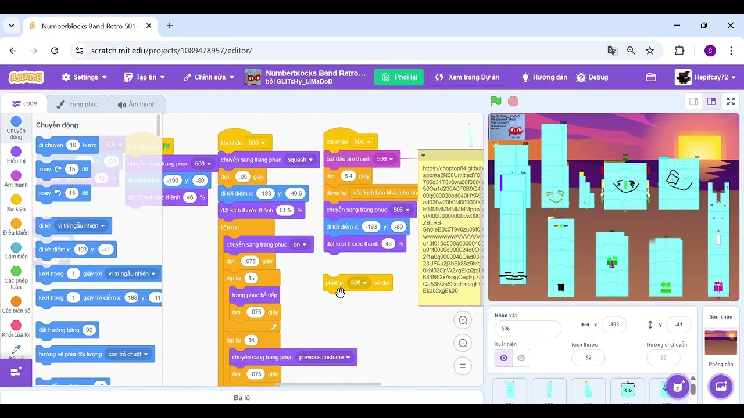Open the Settings menu
744x418 pixels.
click(84, 77)
